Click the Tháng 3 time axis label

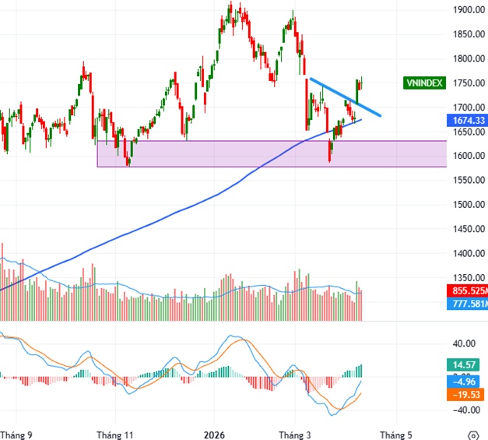(295, 434)
